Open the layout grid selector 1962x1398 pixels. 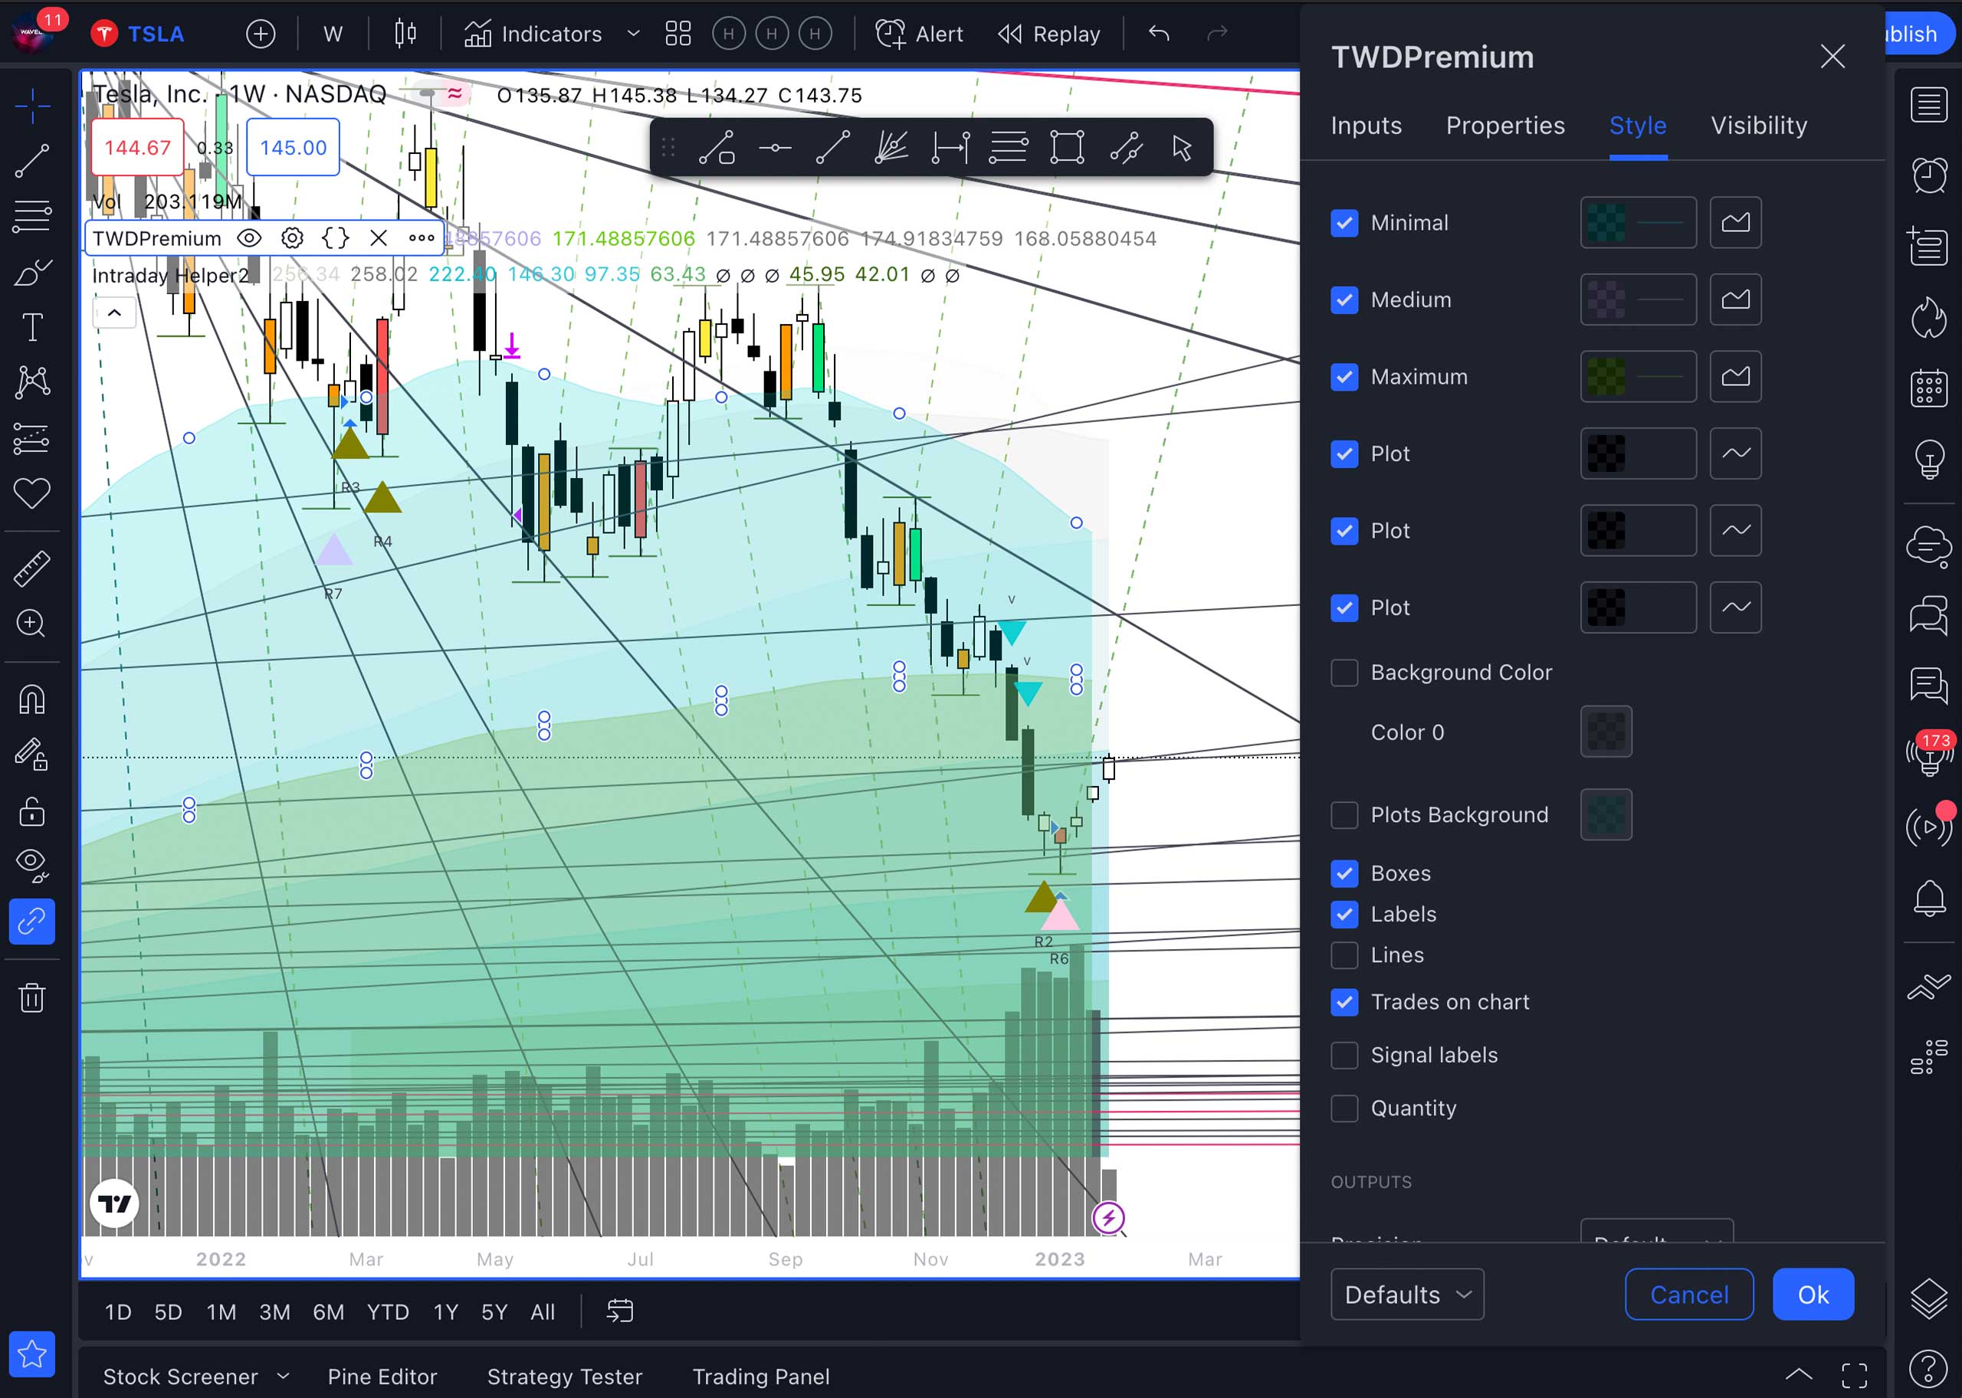(678, 34)
